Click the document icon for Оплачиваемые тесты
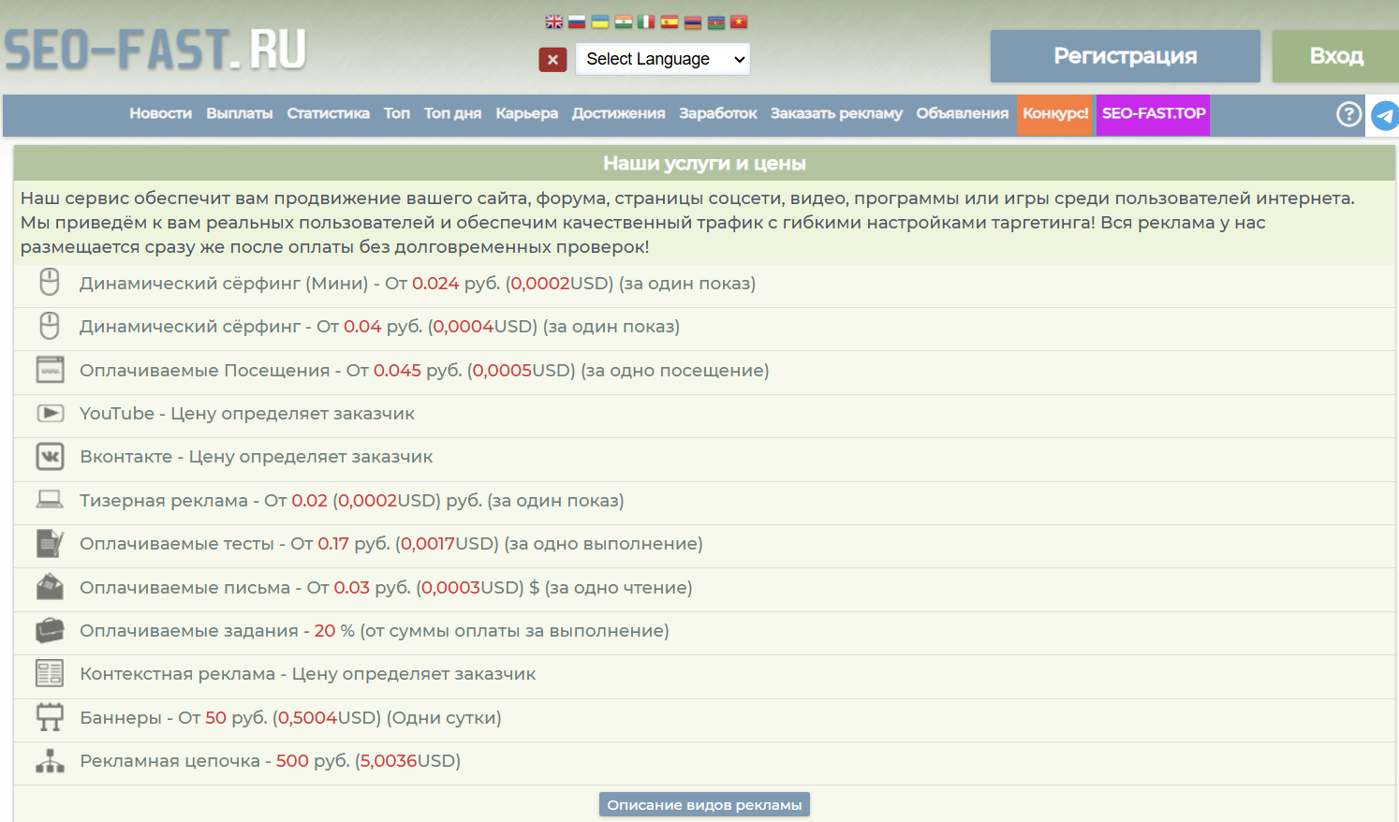 coord(50,543)
